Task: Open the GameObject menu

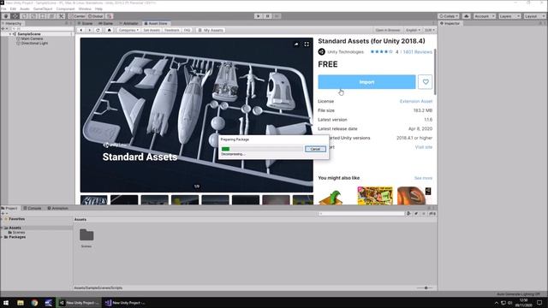Action: coord(43,9)
